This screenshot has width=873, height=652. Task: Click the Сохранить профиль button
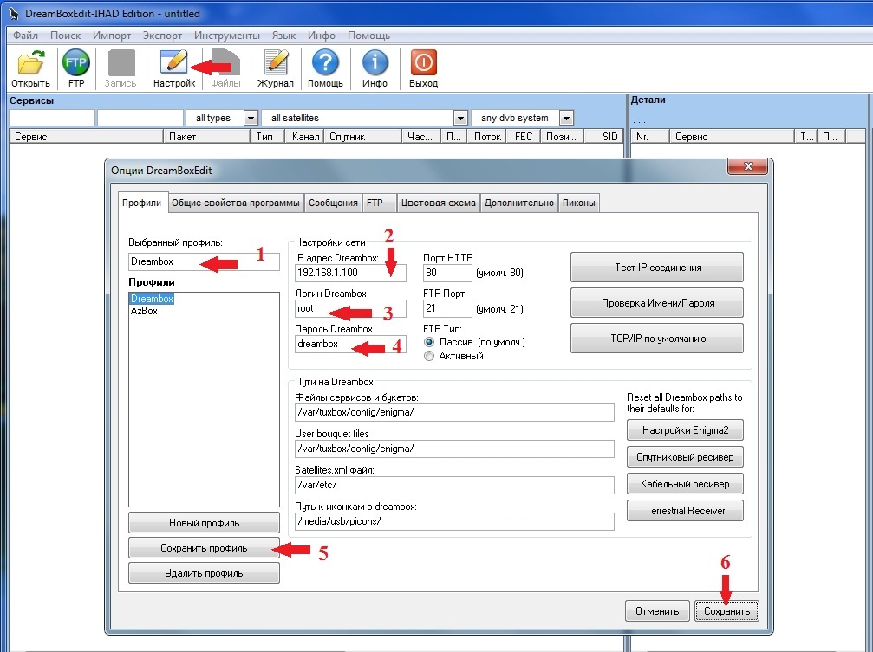pyautogui.click(x=204, y=548)
